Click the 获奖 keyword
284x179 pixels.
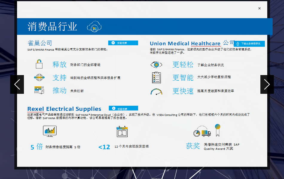pos(193,146)
